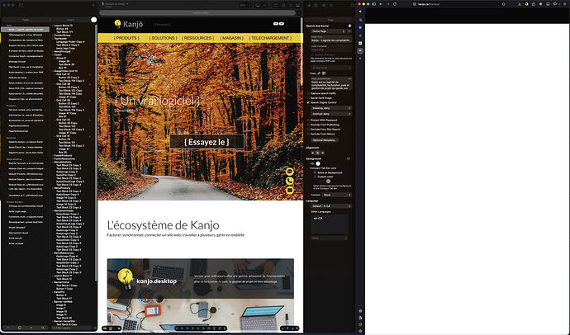Viewport: 570px width, 335px height.
Task: Open the Content: None dropdown
Action: pyautogui.click(x=336, y=195)
